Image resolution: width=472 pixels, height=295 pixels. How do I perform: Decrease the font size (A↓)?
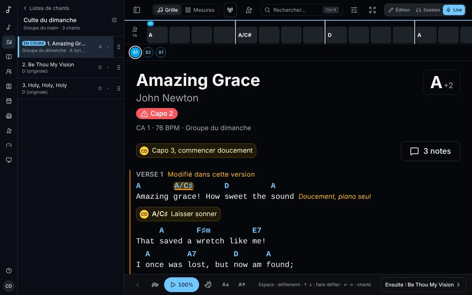pyautogui.click(x=226, y=285)
